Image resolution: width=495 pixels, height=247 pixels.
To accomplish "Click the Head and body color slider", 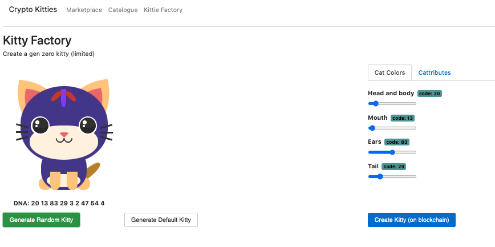I will tap(392, 104).
